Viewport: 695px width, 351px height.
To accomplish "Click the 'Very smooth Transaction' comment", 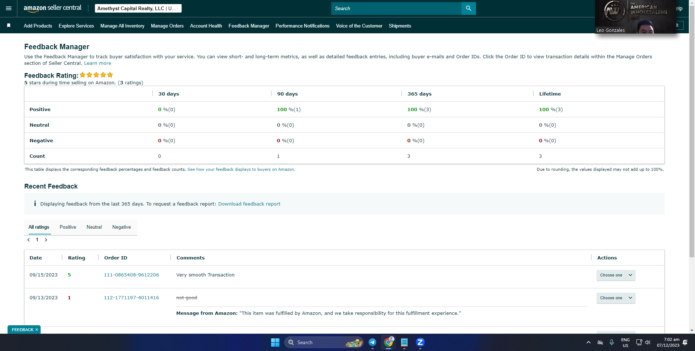I will click(x=205, y=275).
